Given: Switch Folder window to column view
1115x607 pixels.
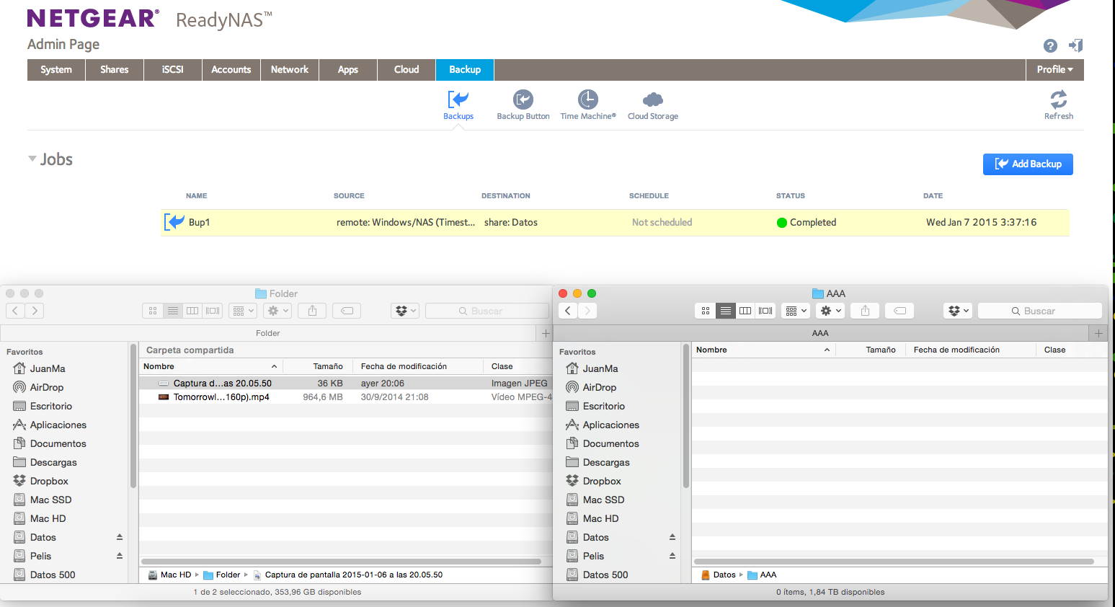Looking at the screenshot, I should click(x=192, y=311).
